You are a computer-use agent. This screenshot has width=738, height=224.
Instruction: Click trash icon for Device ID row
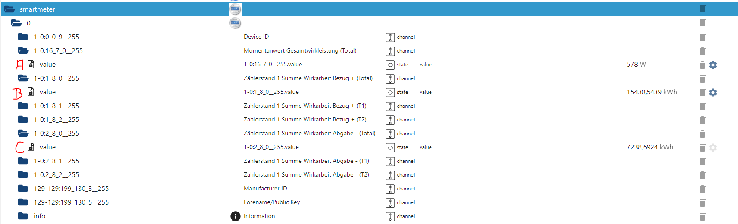tap(702, 37)
